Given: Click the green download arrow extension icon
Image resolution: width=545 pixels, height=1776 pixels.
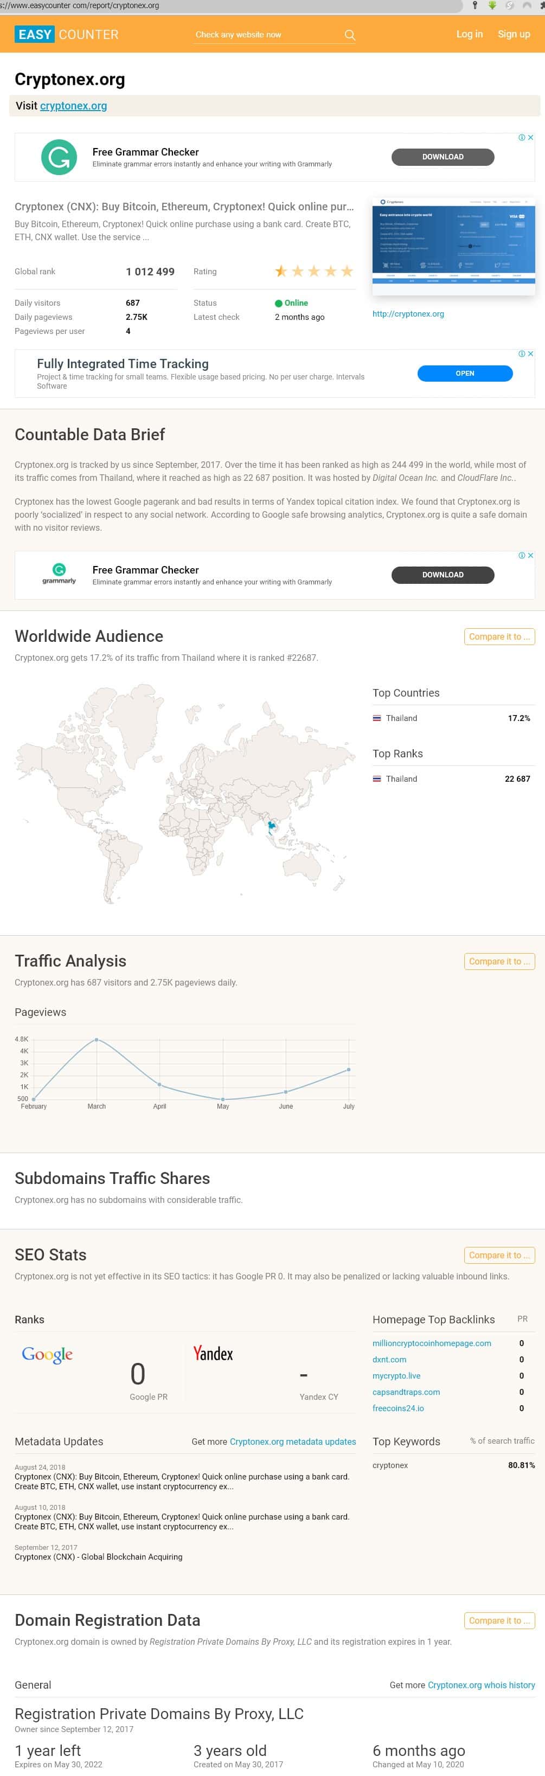Looking at the screenshot, I should (492, 5).
